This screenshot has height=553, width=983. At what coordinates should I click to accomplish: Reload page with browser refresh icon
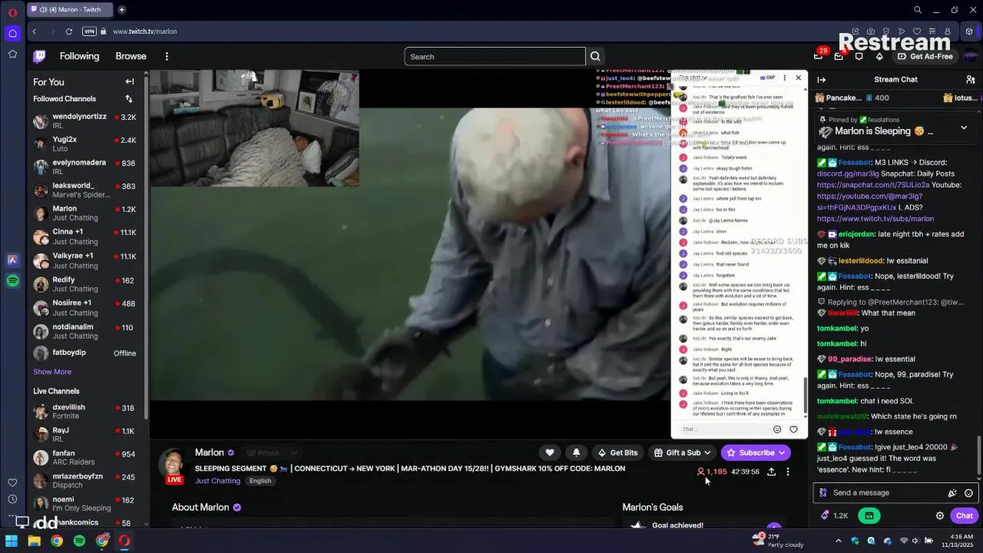(69, 31)
